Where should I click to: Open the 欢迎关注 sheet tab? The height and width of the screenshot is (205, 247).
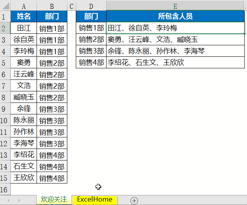pos(54,200)
